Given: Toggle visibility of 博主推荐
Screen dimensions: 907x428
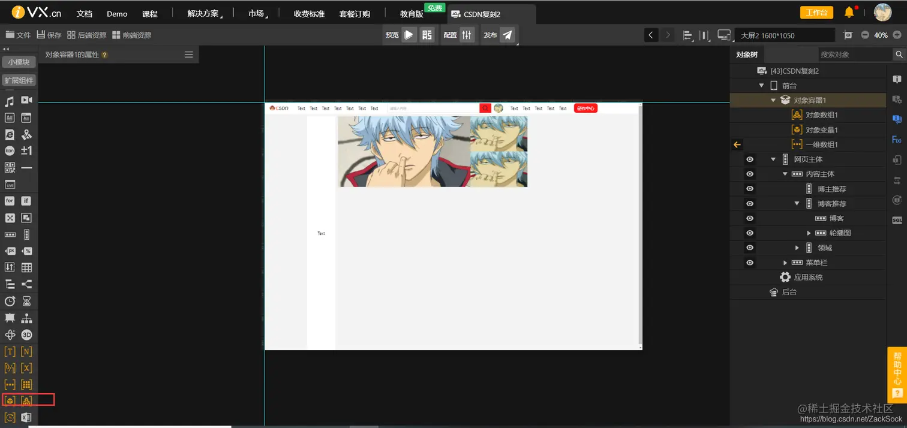Looking at the screenshot, I should pyautogui.click(x=749, y=188).
